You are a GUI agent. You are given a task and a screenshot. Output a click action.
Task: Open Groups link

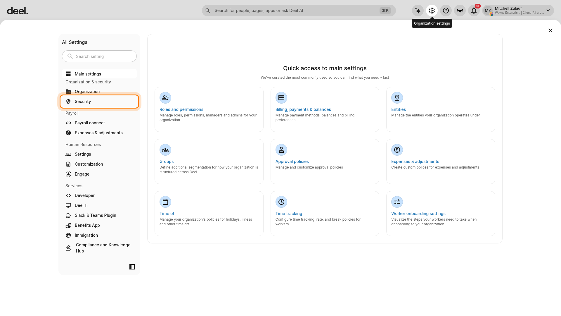tap(167, 162)
